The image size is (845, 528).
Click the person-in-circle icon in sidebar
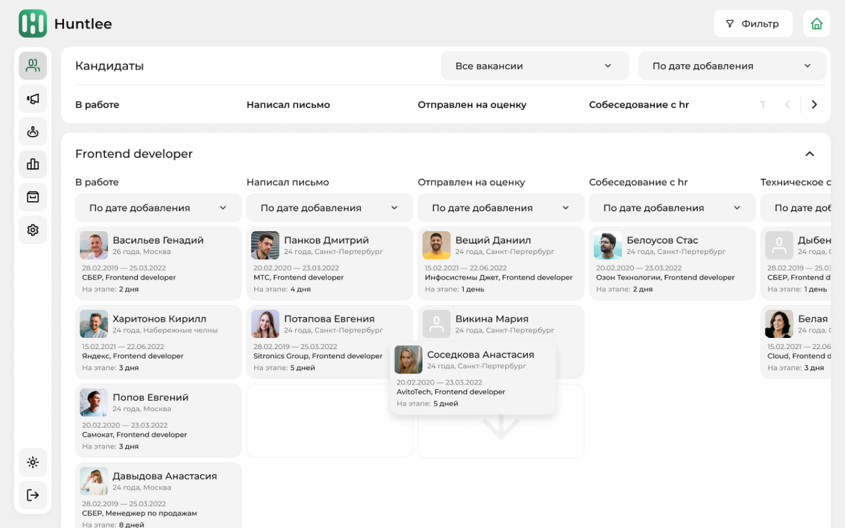(x=33, y=132)
